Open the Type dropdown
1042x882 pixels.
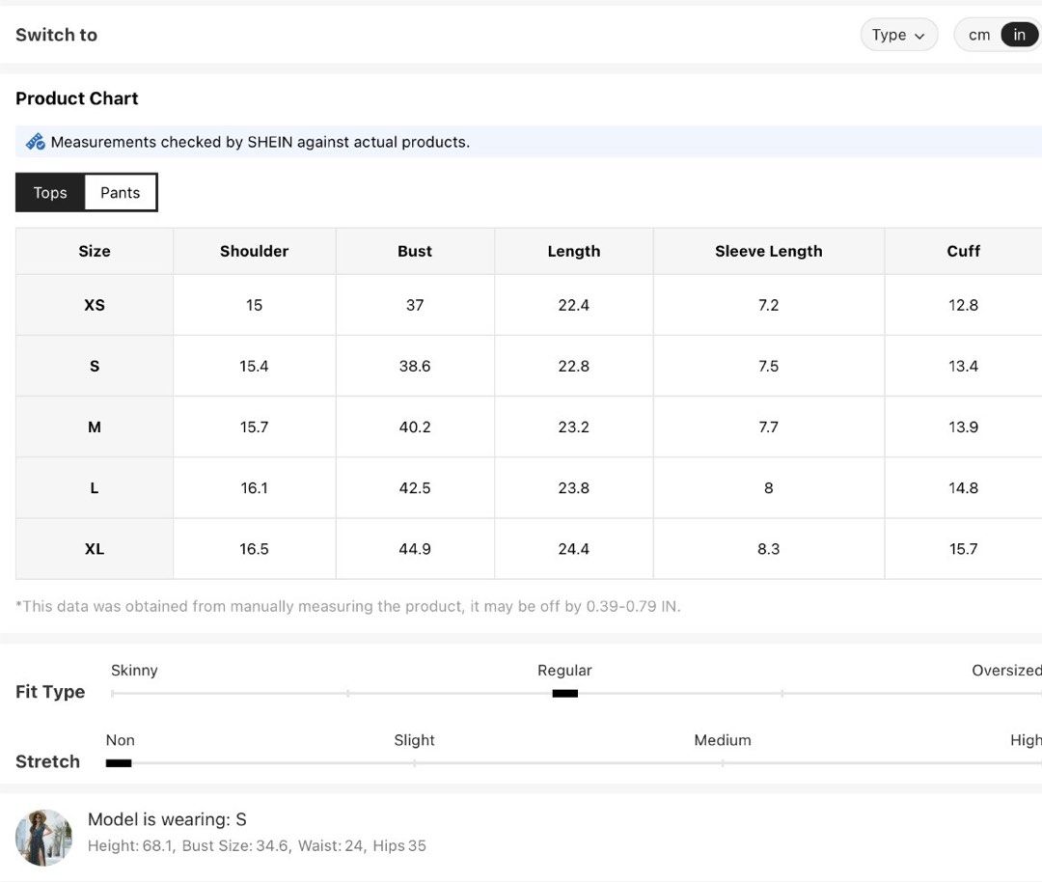(898, 35)
